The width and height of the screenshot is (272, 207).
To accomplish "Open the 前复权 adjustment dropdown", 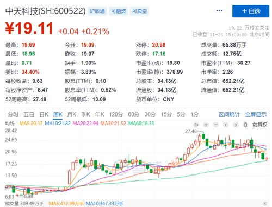I will tap(260, 125).
